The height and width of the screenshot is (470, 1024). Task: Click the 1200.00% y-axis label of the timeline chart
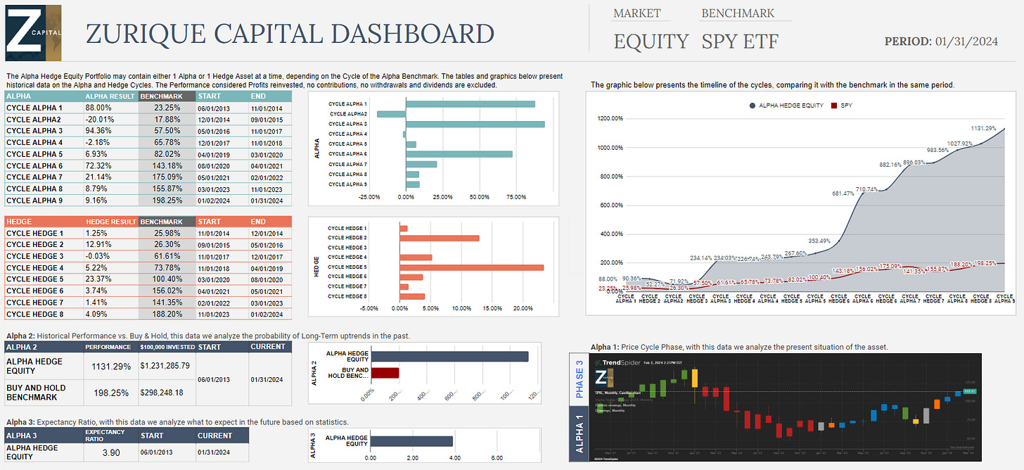coord(610,118)
